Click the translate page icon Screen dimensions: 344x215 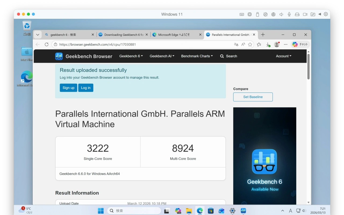tap(236, 45)
